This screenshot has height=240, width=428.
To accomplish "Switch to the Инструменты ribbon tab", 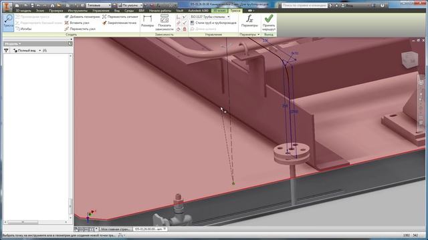I will [x=78, y=11].
